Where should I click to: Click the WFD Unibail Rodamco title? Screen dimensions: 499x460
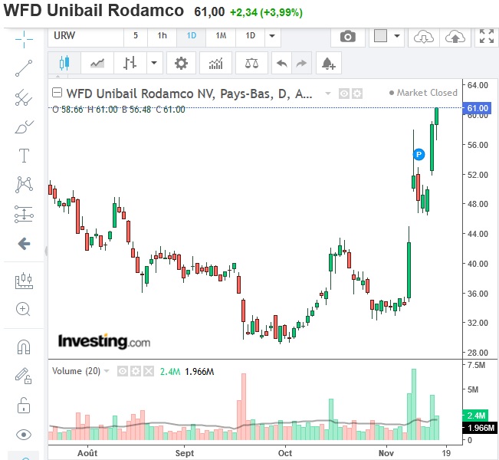[x=94, y=10]
